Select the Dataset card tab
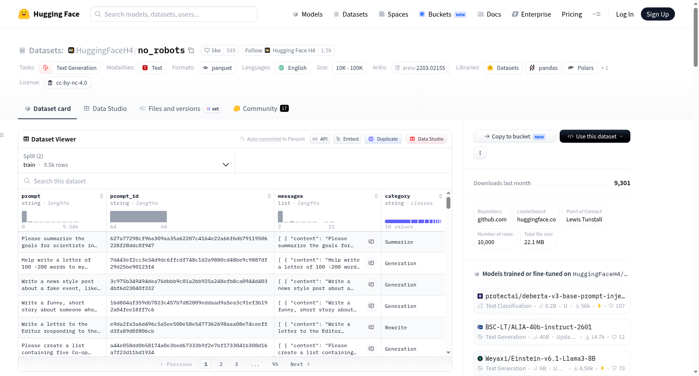The width and height of the screenshot is (699, 376). [x=48, y=108]
